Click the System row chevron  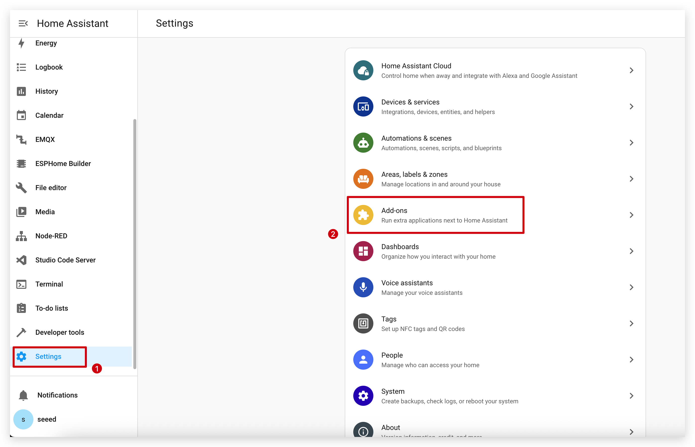pos(631,396)
